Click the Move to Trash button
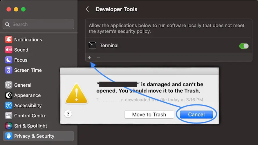 pyautogui.click(x=149, y=115)
